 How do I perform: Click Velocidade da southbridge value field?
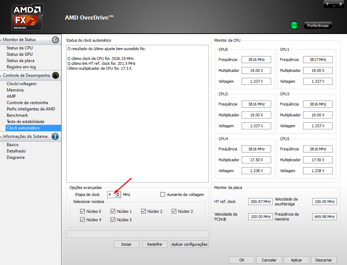click(325, 202)
